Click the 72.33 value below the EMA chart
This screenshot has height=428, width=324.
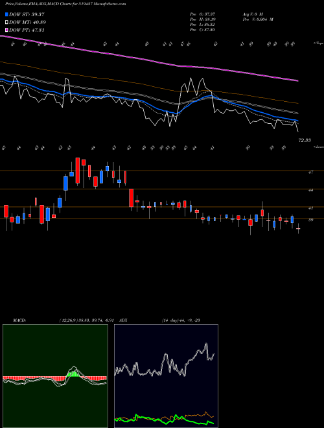point(305,140)
